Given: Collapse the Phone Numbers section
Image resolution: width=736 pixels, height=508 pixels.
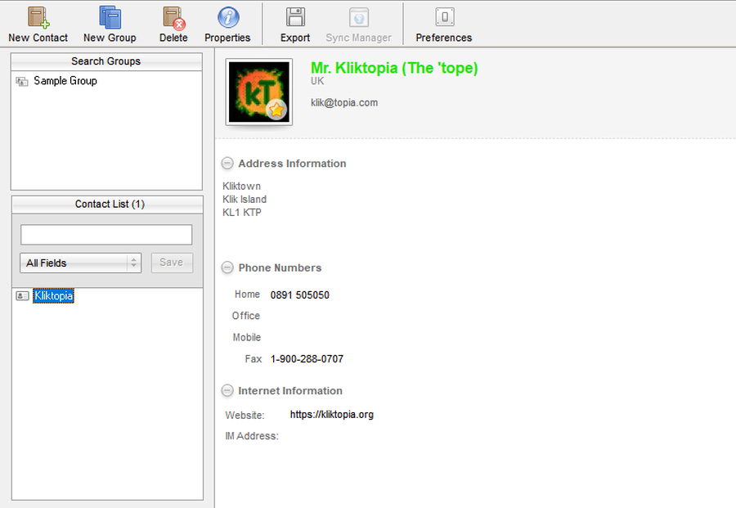Looking at the screenshot, I should 227,267.
